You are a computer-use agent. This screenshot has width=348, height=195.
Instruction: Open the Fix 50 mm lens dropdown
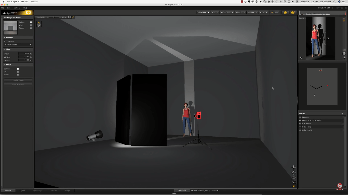(227, 12)
